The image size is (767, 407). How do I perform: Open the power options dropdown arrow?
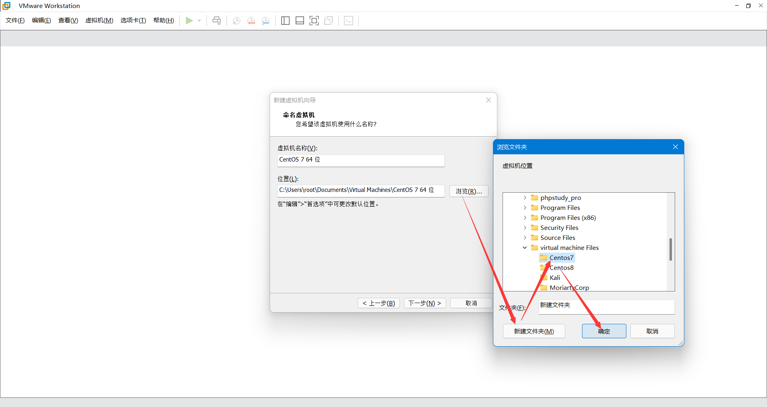tap(199, 20)
